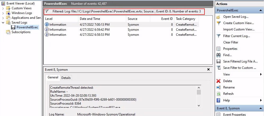This screenshot has height=116, width=264.
Task: Expand the Custom Views tree node
Action: pyautogui.click(x=3, y=8)
